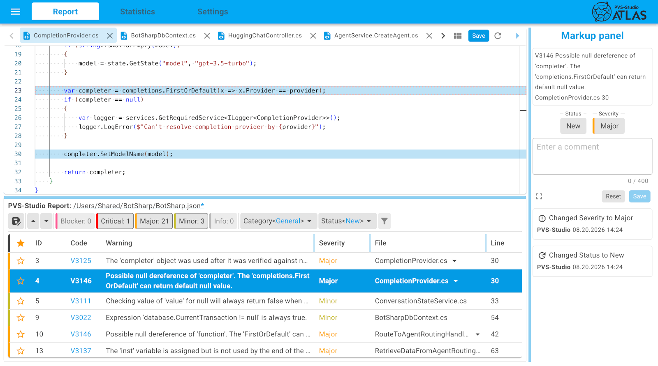Click the save report disk icon
The image size is (658, 366).
(16, 221)
